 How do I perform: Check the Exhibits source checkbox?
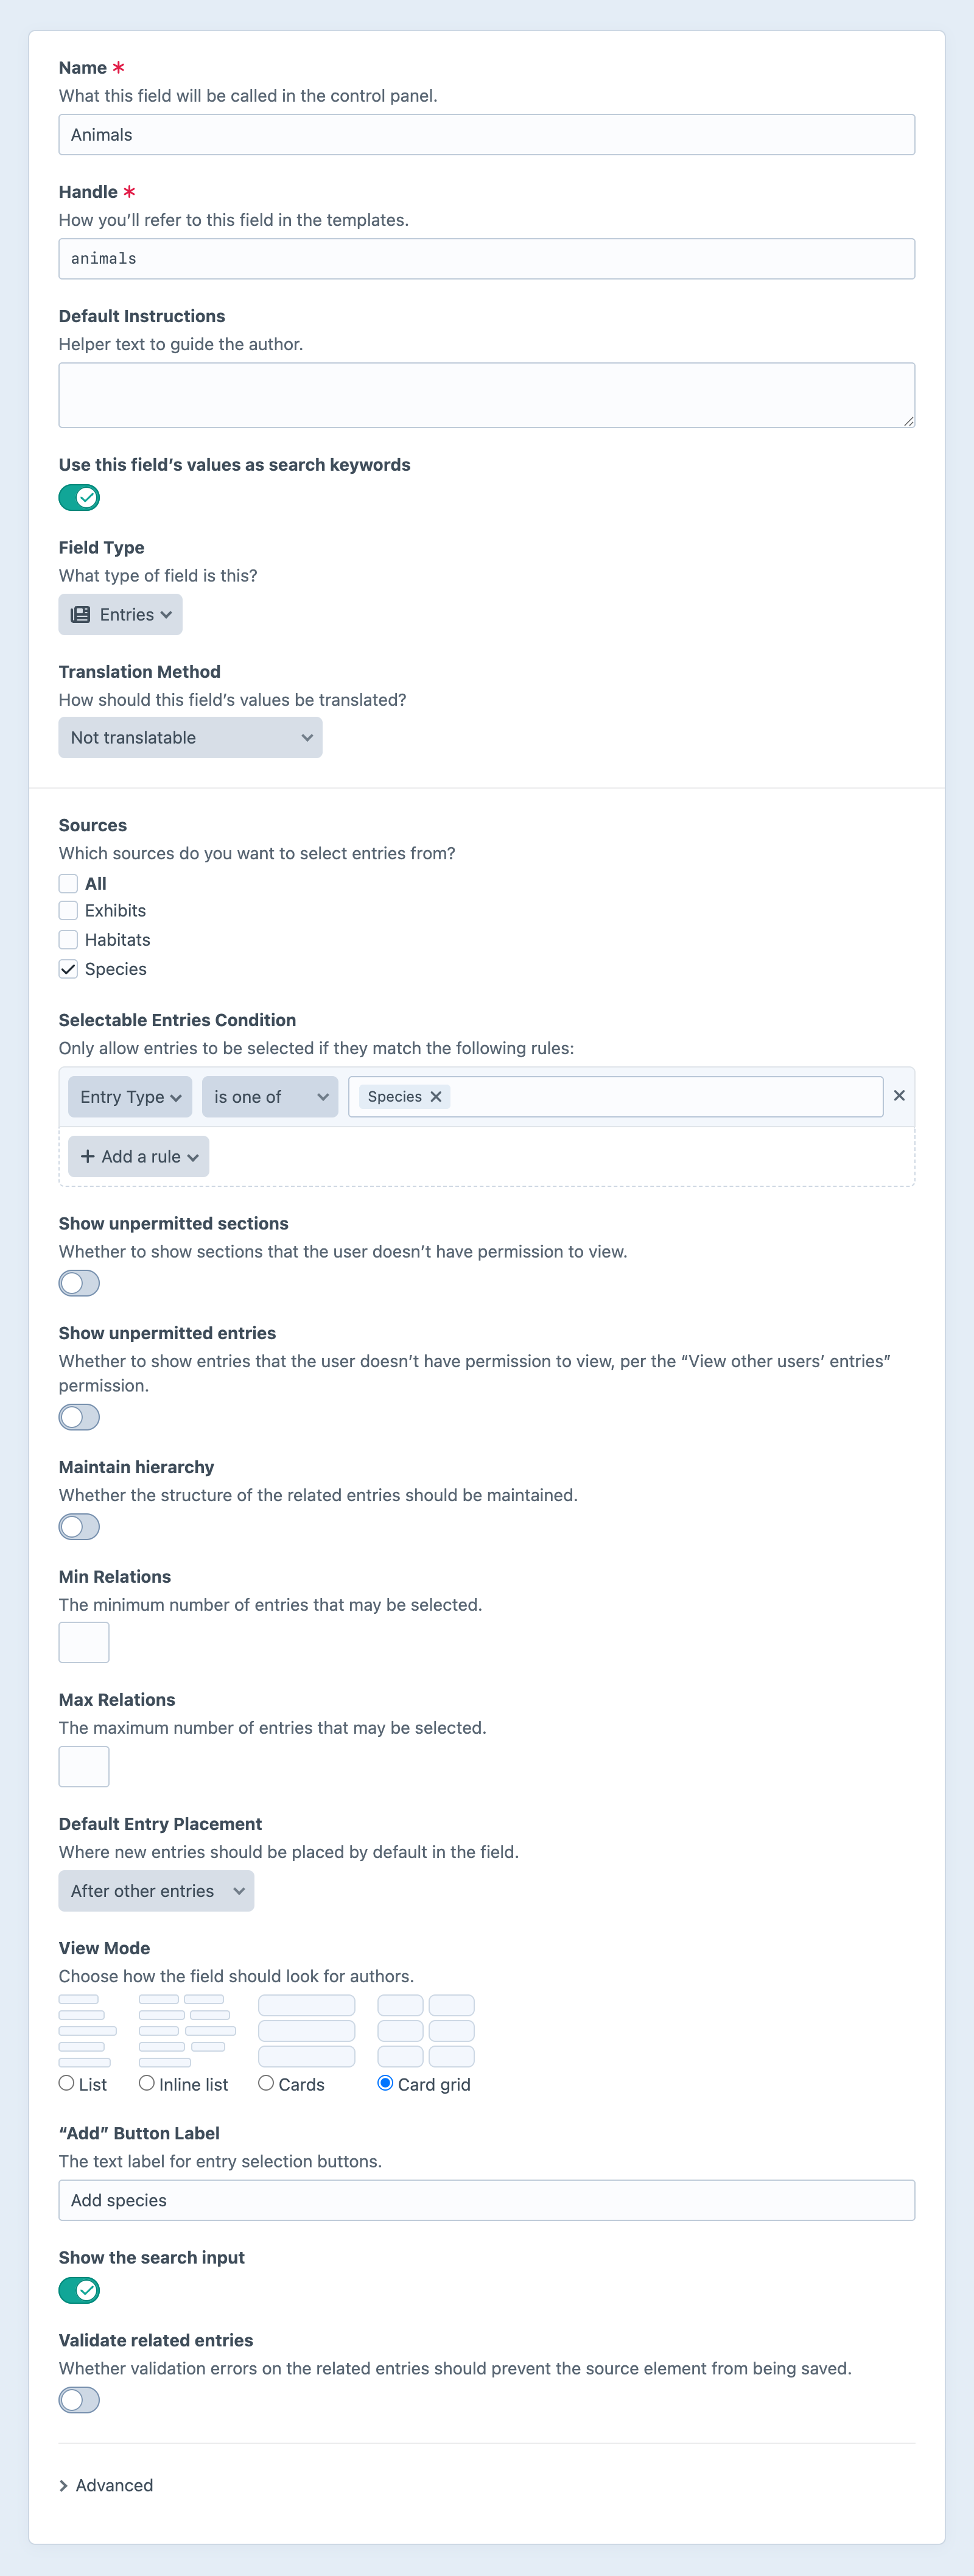coord(68,910)
